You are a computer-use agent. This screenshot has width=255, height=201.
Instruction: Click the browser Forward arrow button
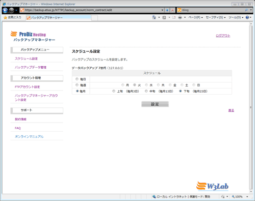pos(11,10)
